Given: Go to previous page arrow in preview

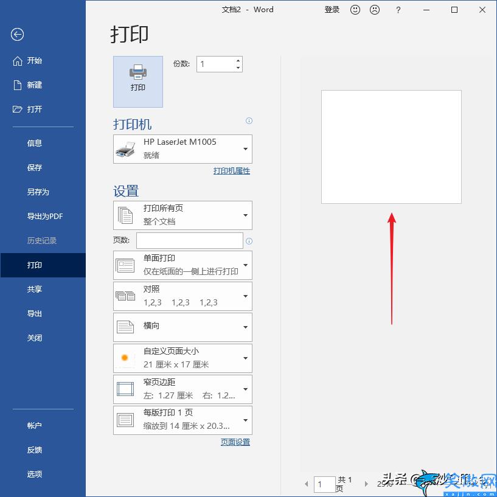Looking at the screenshot, I should pyautogui.click(x=306, y=484).
